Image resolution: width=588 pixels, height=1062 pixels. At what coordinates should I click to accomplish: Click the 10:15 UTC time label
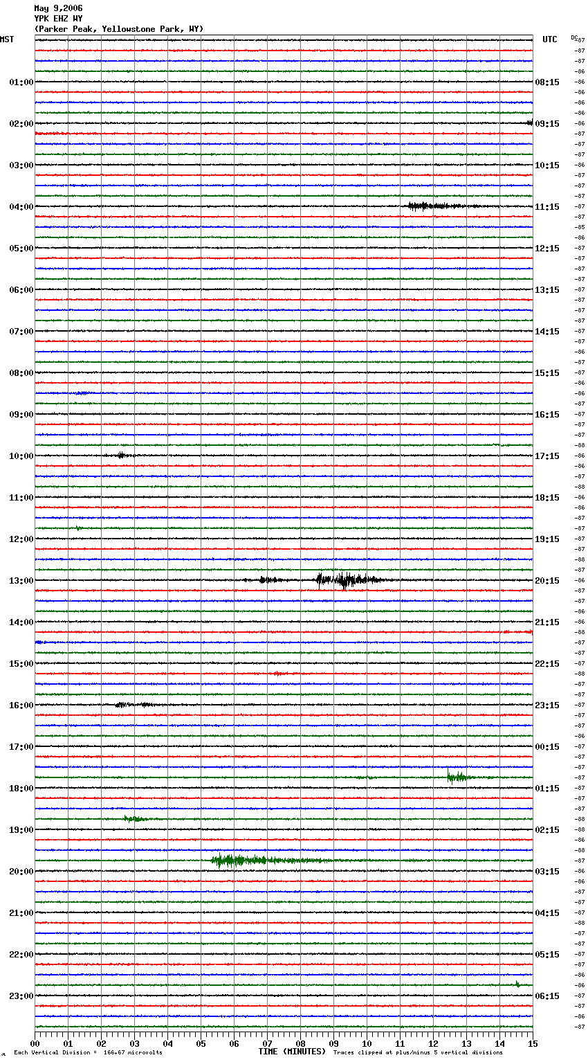click(547, 165)
